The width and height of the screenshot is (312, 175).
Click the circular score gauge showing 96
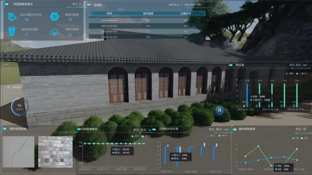pyautogui.click(x=19, y=107)
